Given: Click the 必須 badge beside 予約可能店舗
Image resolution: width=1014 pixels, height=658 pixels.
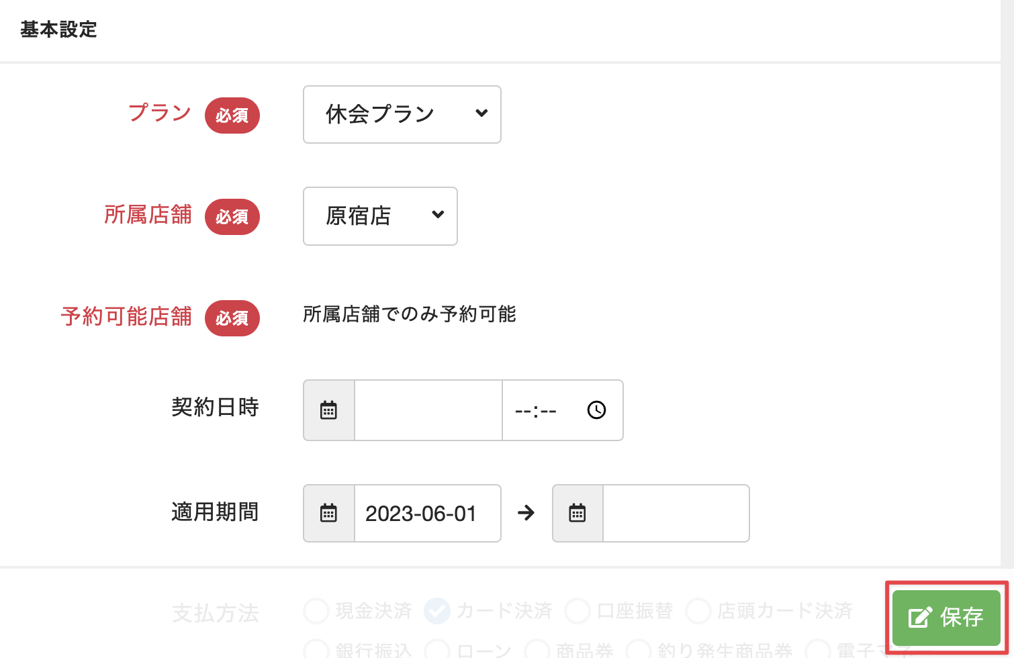Looking at the screenshot, I should 232,318.
